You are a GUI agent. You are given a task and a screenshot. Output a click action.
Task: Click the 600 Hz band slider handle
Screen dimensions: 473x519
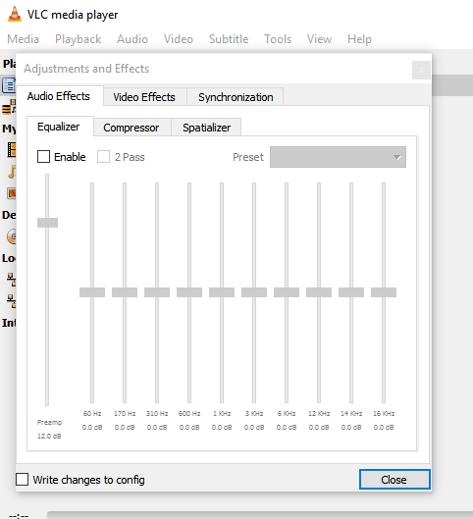pos(189,292)
